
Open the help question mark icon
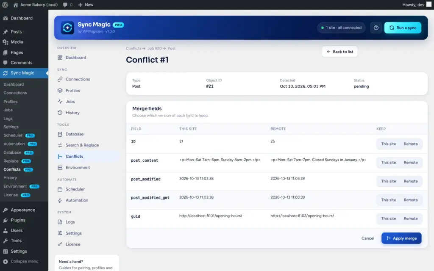(x=376, y=28)
